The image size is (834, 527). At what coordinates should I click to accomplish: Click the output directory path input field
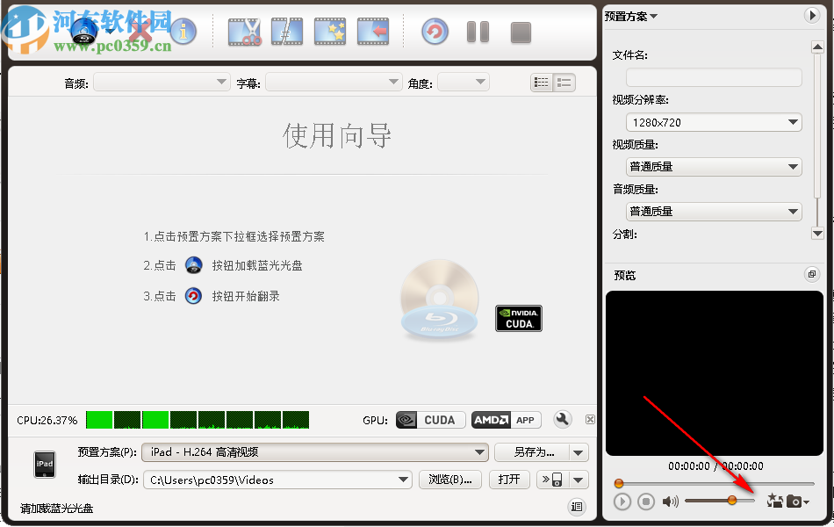(x=272, y=480)
